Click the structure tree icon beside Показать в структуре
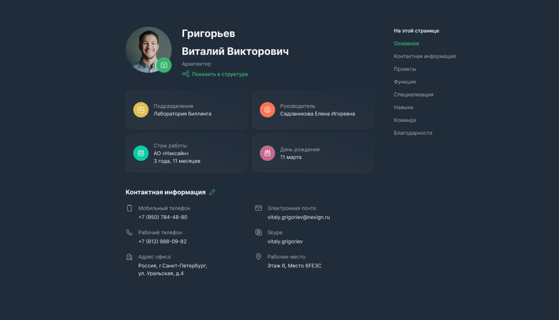 point(185,74)
